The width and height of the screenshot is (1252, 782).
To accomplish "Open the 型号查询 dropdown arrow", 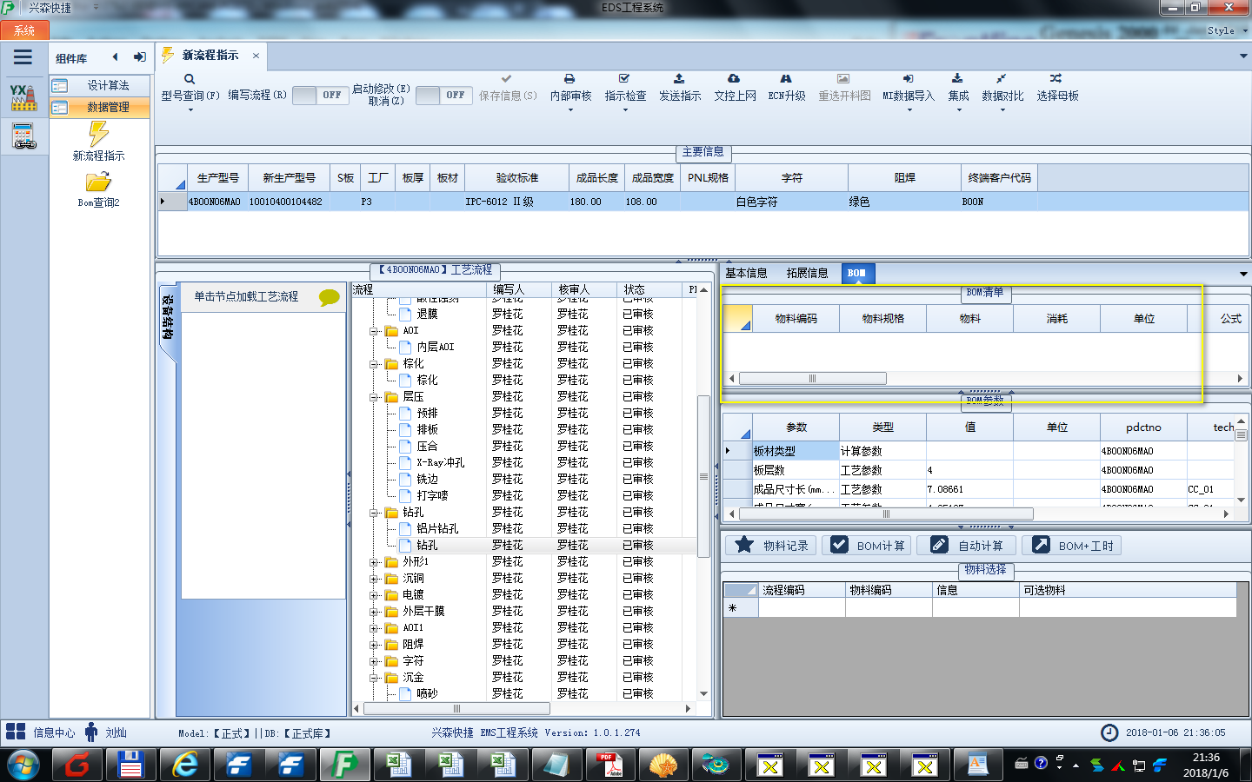I will [x=190, y=110].
